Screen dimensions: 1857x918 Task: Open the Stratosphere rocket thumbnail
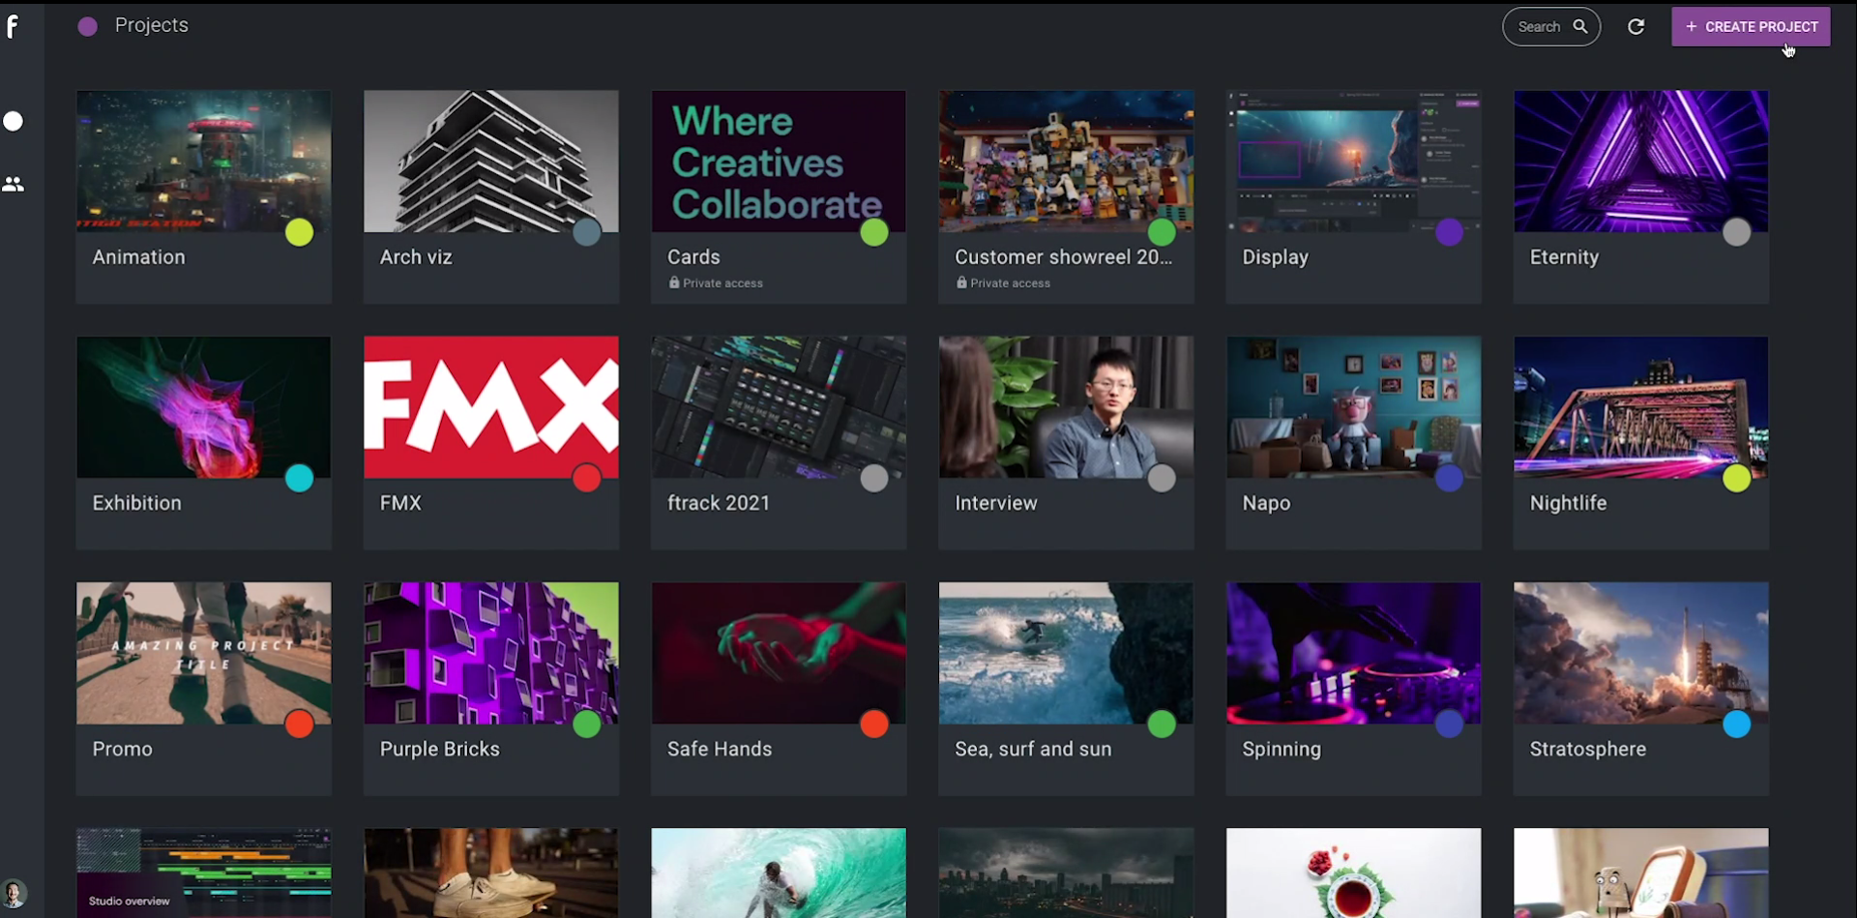(1641, 653)
